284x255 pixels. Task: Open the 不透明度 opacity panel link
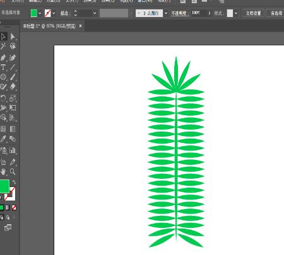(179, 13)
